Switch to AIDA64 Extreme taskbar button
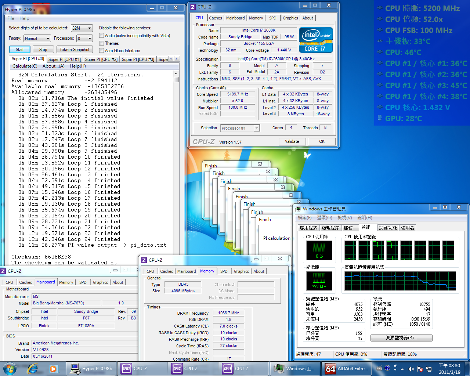The image size is (470, 376). tap(346, 368)
